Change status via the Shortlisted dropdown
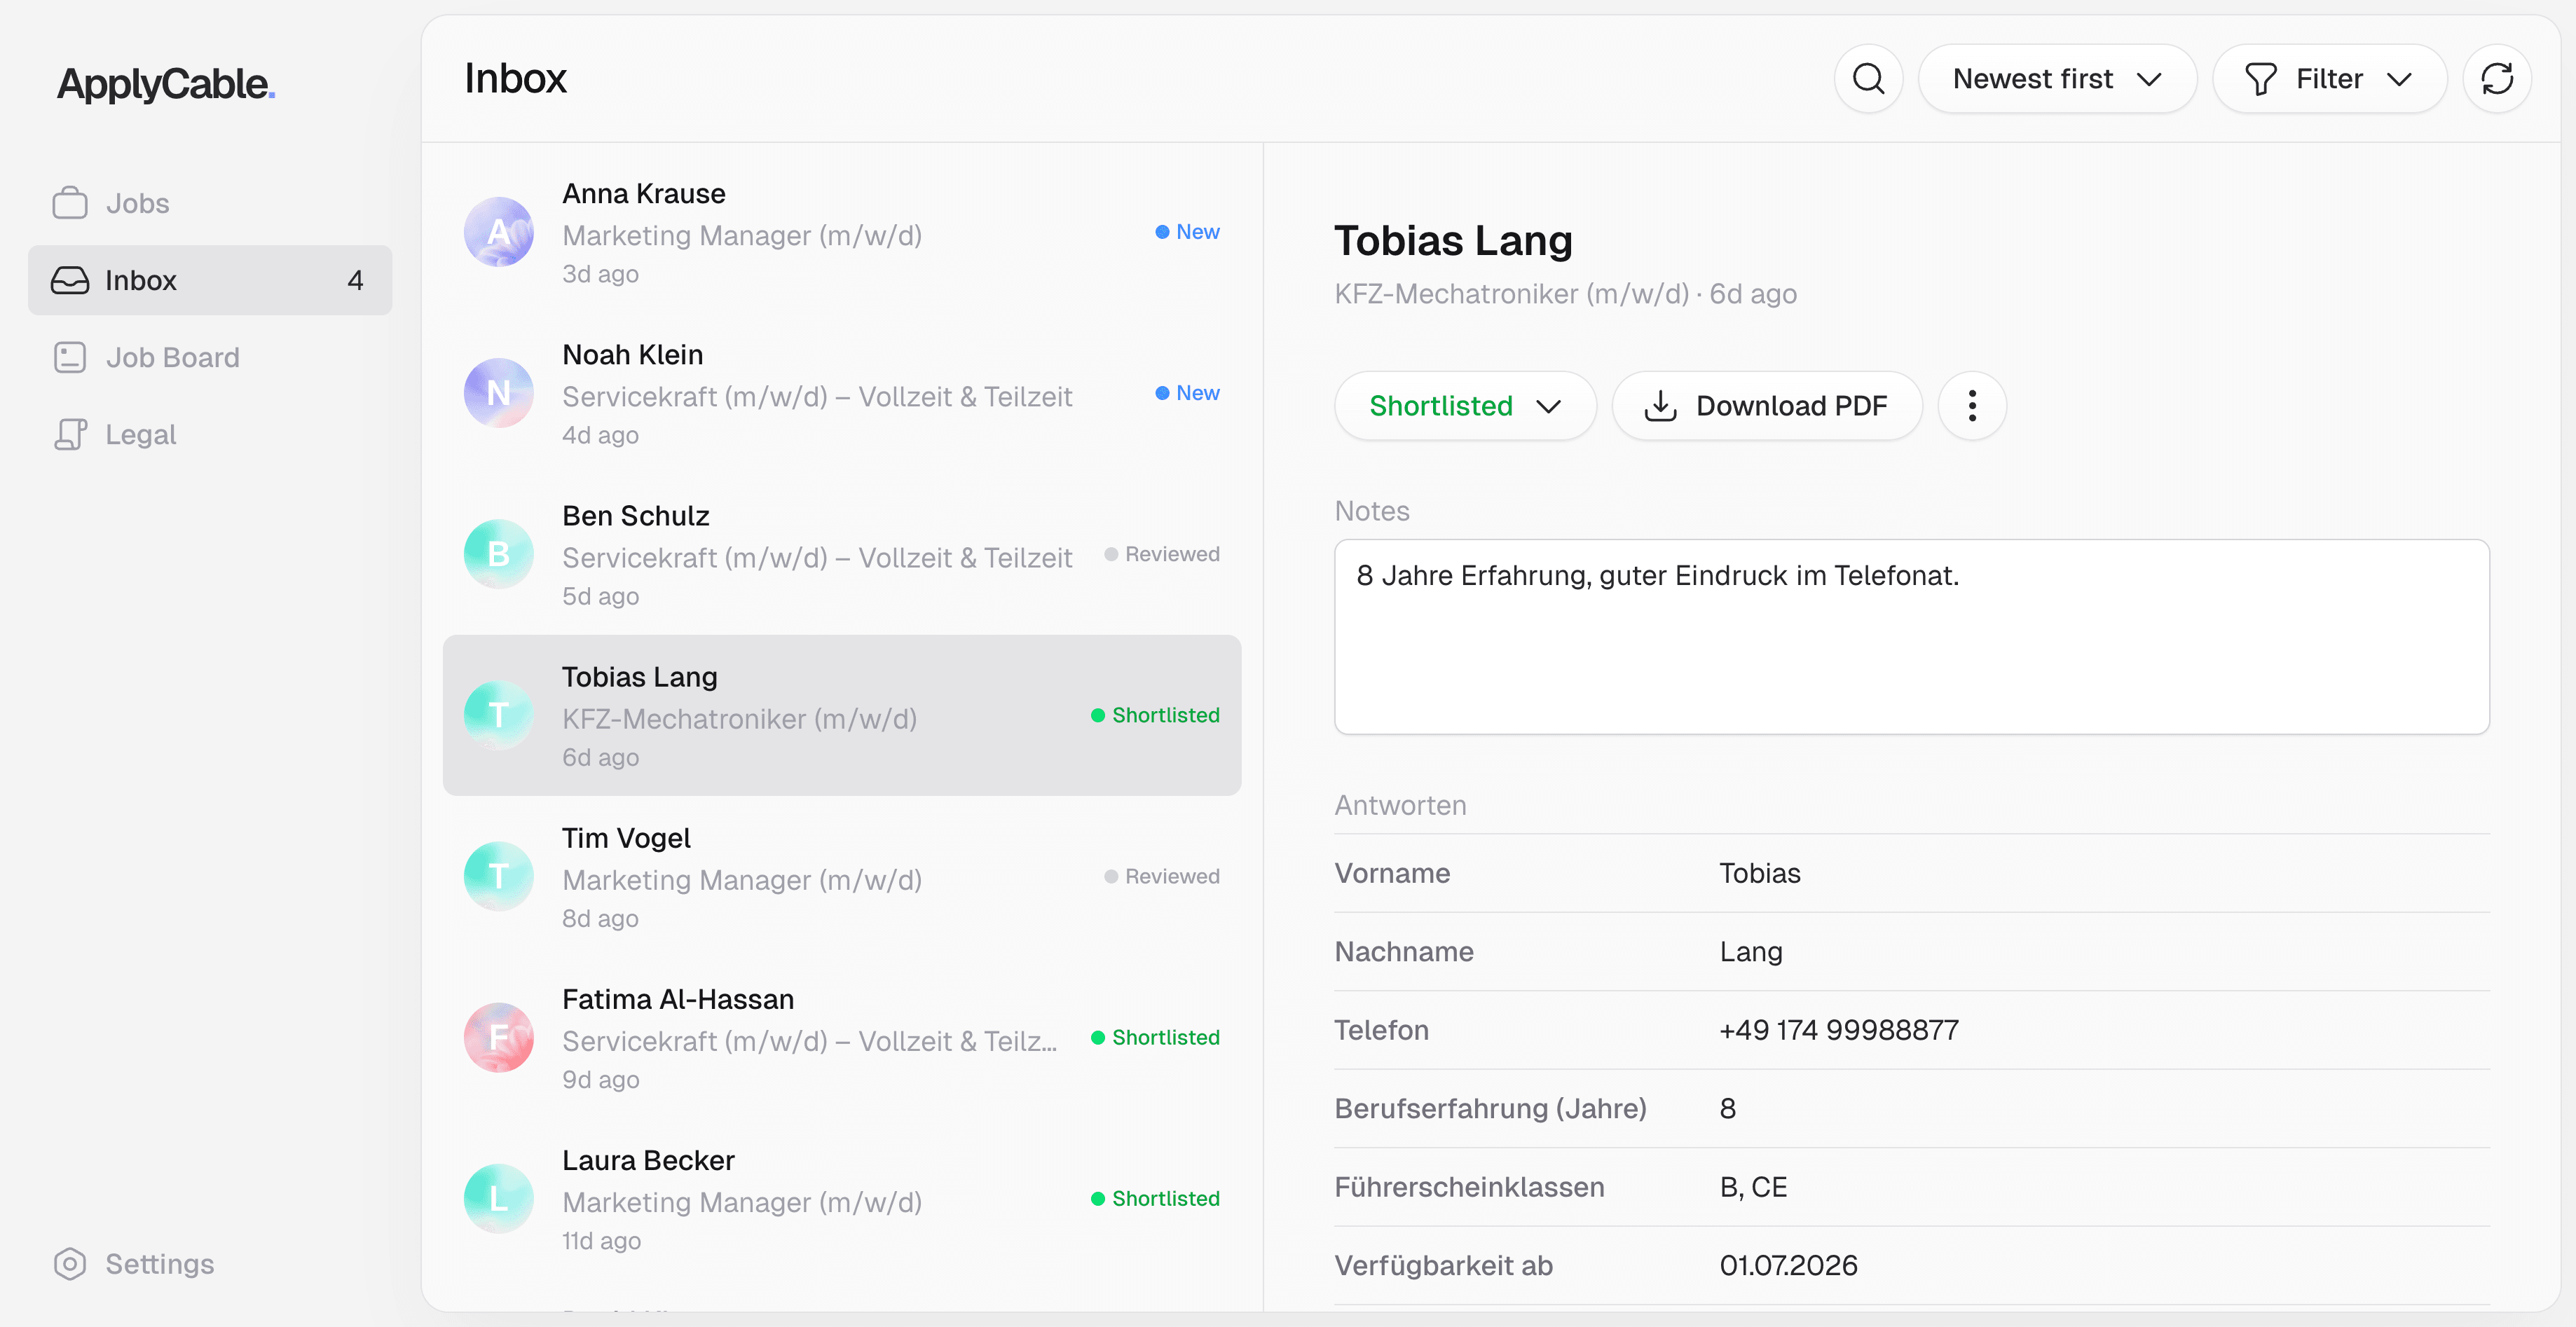Image resolution: width=2576 pixels, height=1327 pixels. coord(1465,405)
